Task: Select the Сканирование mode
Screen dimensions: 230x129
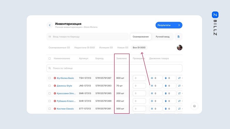Action: [x=141, y=37]
